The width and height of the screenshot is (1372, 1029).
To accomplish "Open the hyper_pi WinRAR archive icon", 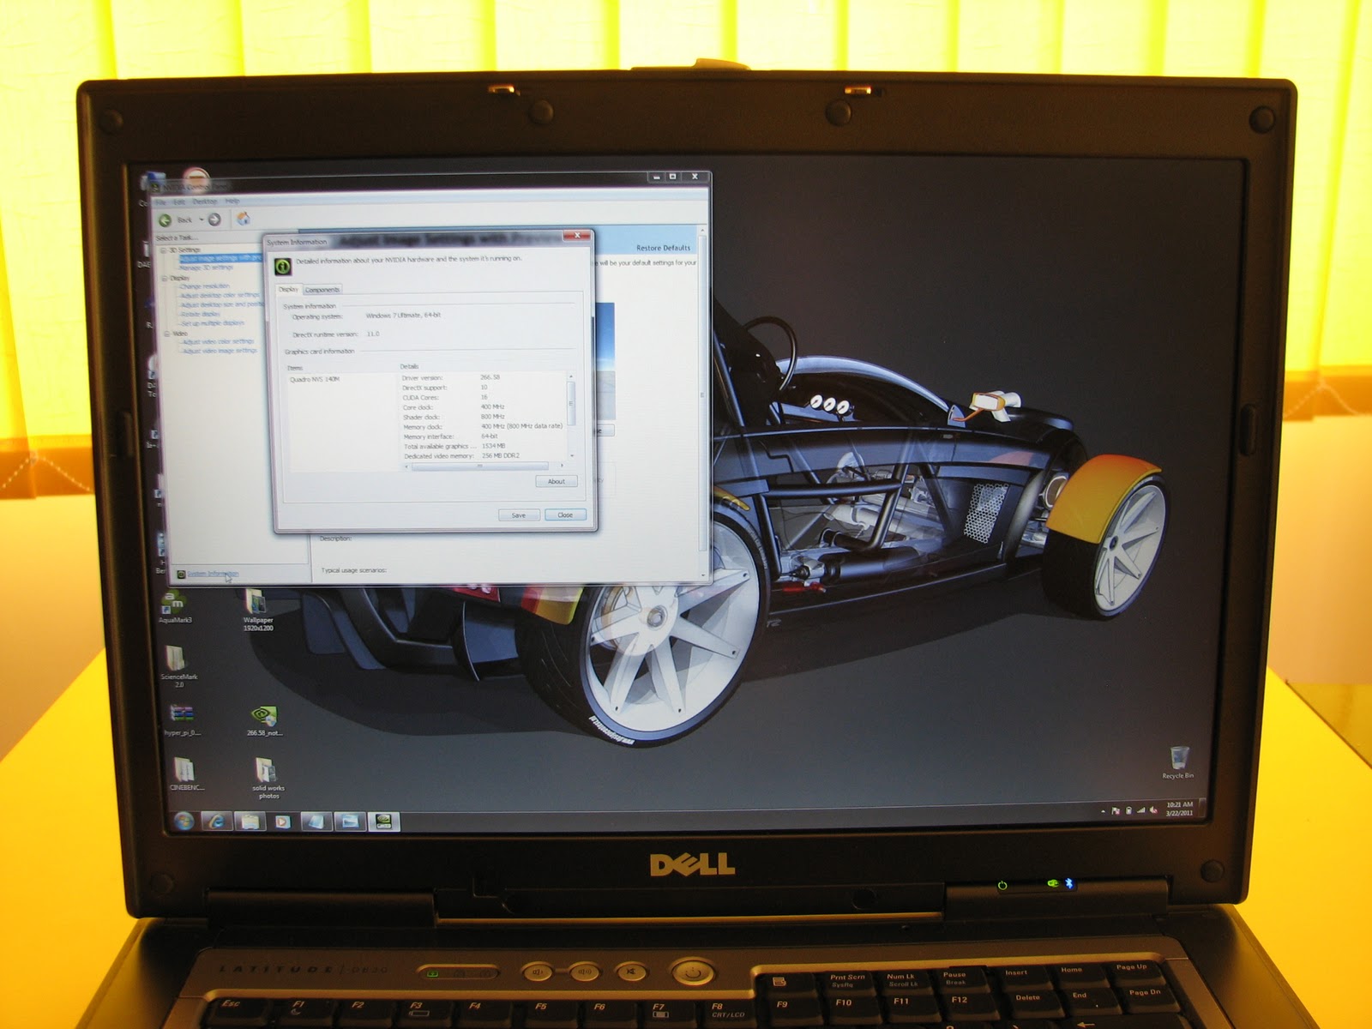I will coord(183,714).
